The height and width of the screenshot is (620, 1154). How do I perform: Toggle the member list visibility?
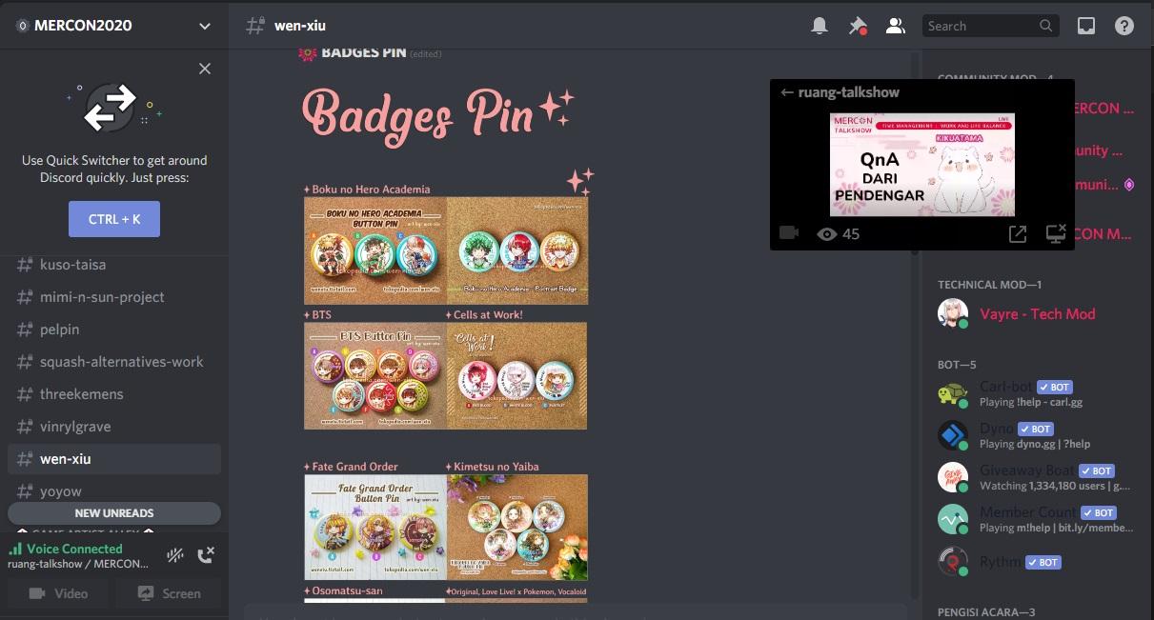pos(895,26)
